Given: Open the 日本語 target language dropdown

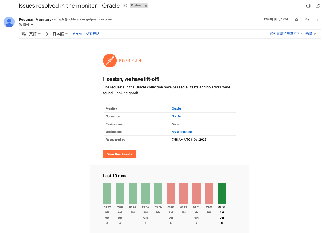Looking at the screenshot, I should point(60,34).
